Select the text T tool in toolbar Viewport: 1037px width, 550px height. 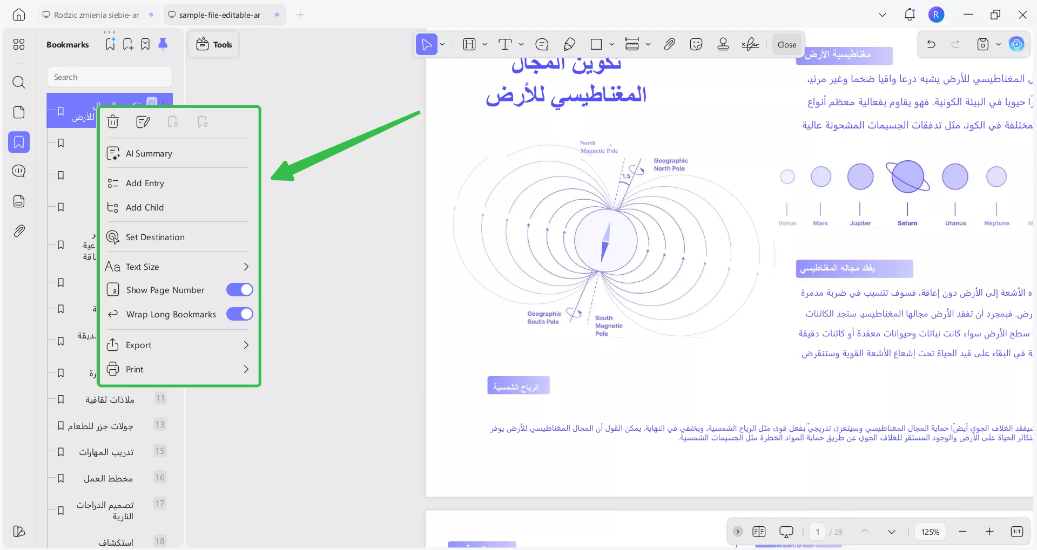(505, 44)
